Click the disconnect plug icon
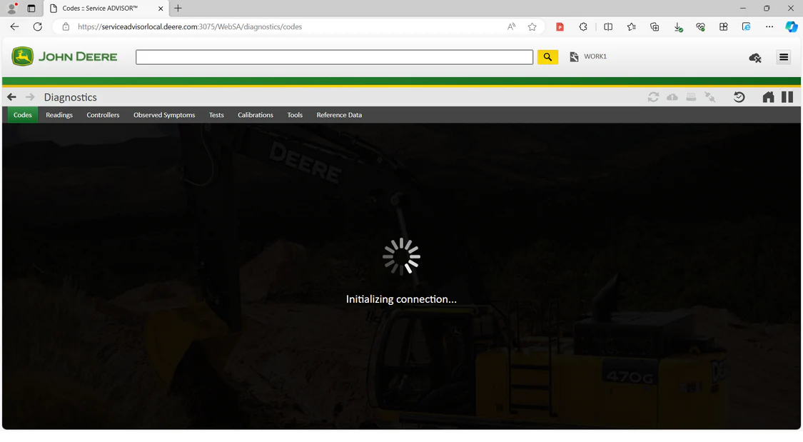 point(709,97)
